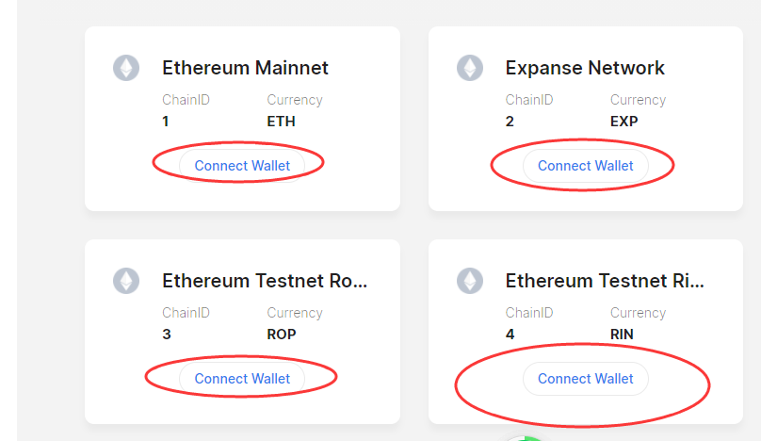This screenshot has height=441, width=761.
Task: Click ChainID value 3 on Ropsten card
Action: coord(167,335)
